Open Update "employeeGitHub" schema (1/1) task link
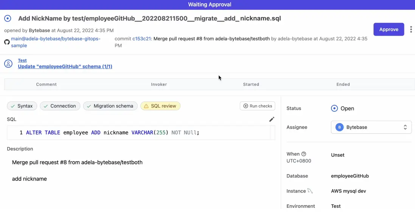Viewport: 415px width, 215px height. (x=65, y=67)
